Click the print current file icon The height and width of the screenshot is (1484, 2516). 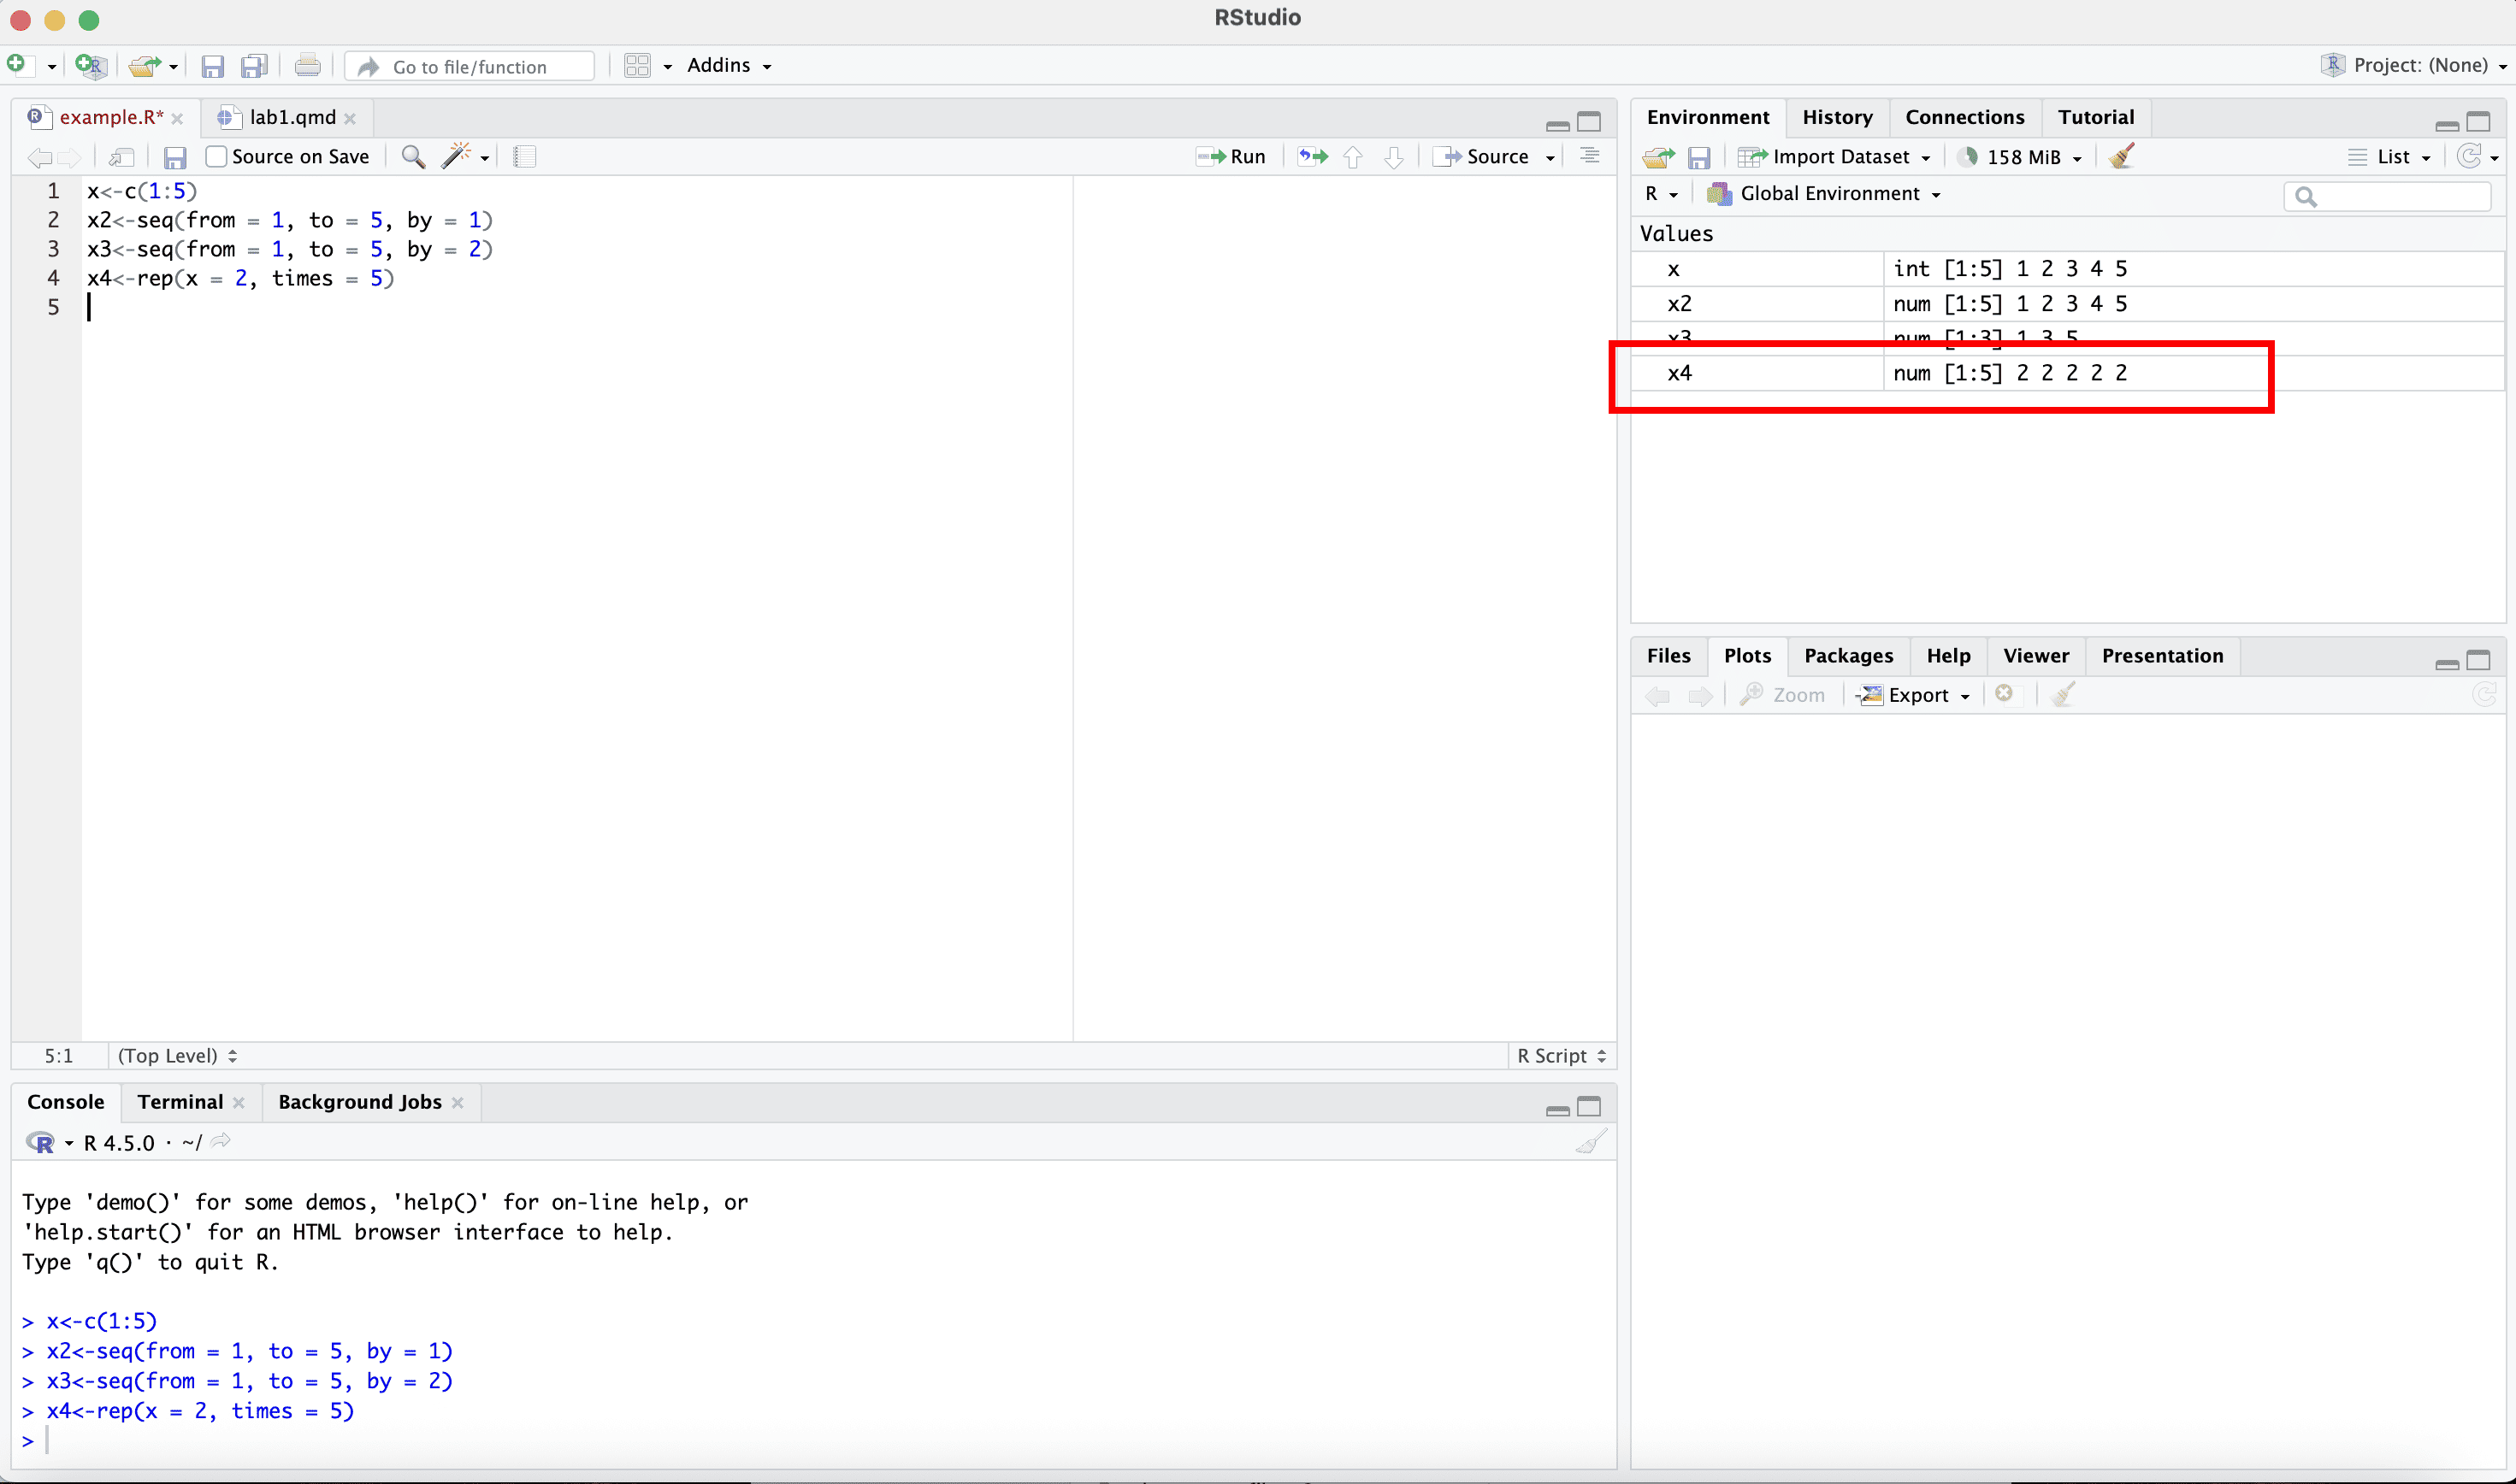click(x=308, y=66)
